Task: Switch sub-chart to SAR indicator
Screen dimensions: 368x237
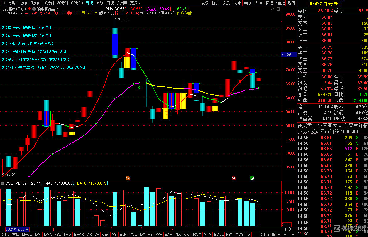Action: 168,235
